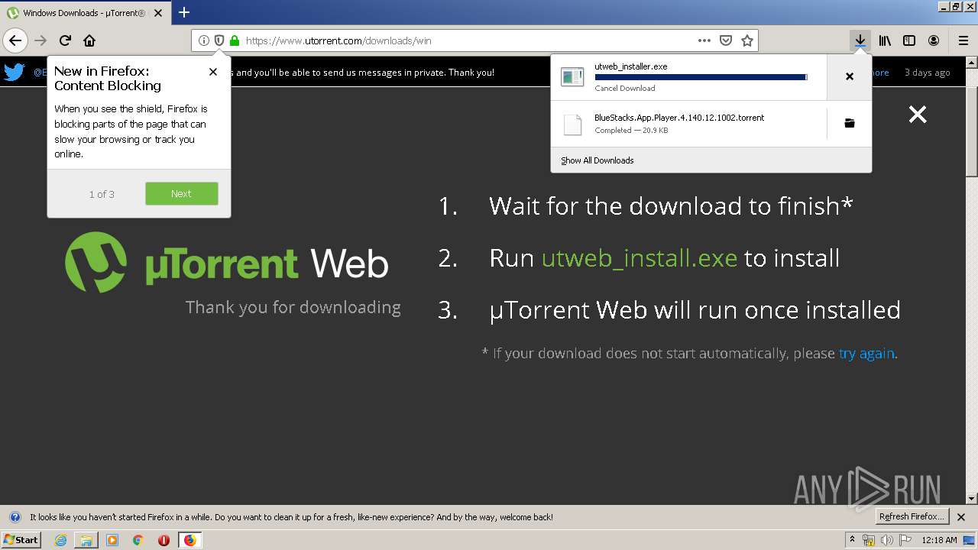Open the folder containing the BlueStacks torrent

849,123
